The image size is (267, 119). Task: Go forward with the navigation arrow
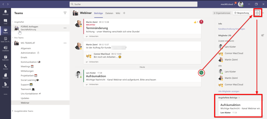[8, 4]
